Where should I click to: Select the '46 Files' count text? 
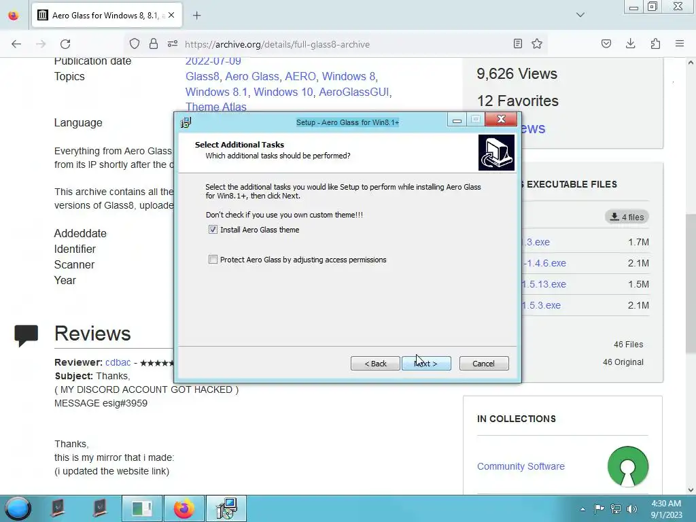pyautogui.click(x=628, y=345)
